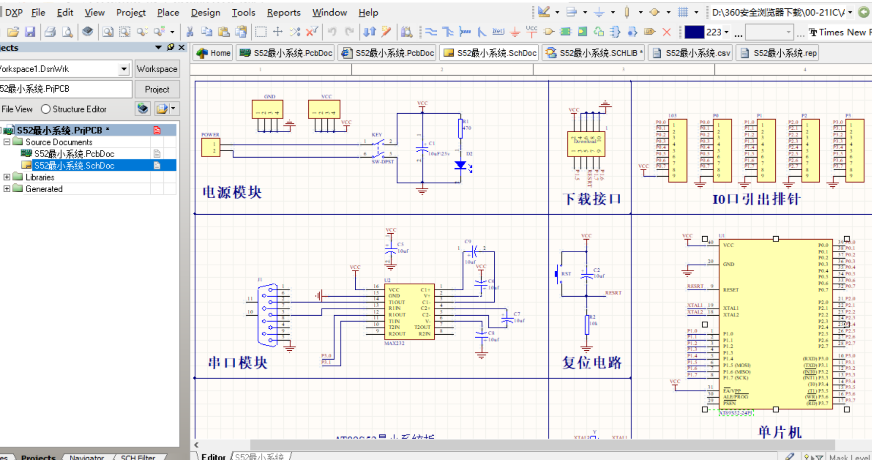Switch to the S52最小系统.SCHLIB tab
This screenshot has height=460, width=872.
594,53
